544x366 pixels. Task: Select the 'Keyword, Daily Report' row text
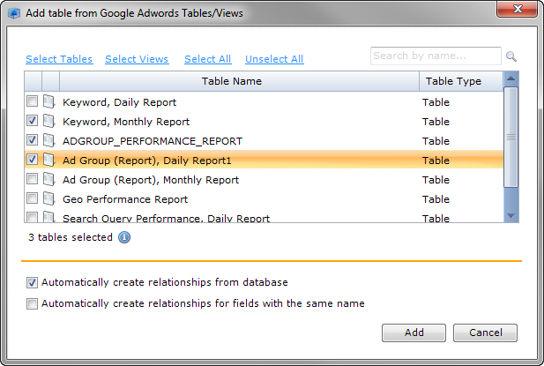click(119, 102)
